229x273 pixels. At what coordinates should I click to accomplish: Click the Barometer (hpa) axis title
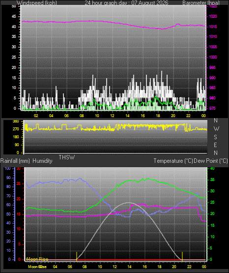coord(201,2)
